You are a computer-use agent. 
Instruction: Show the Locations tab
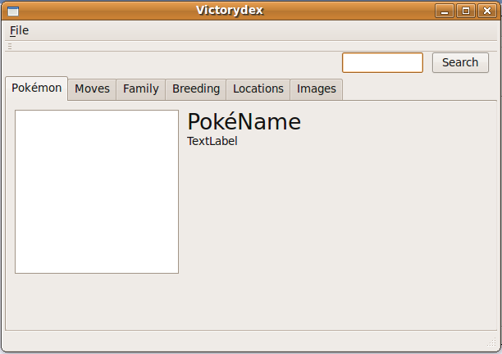pos(258,88)
